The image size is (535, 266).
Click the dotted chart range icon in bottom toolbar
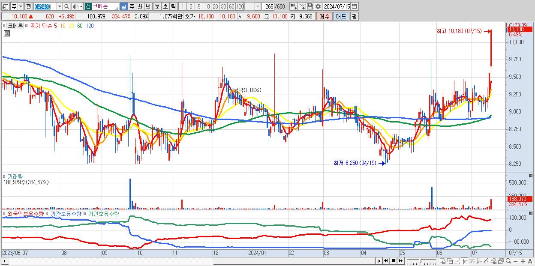pos(457,261)
